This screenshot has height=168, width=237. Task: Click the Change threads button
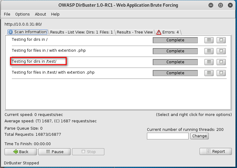coord(199,136)
